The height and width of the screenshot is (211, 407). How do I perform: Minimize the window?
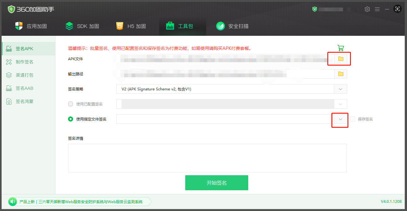click(x=387, y=9)
